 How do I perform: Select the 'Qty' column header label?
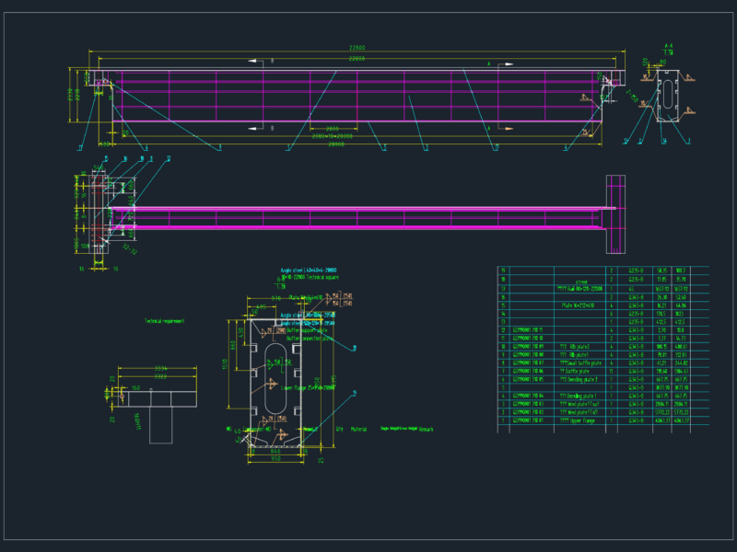click(x=340, y=429)
